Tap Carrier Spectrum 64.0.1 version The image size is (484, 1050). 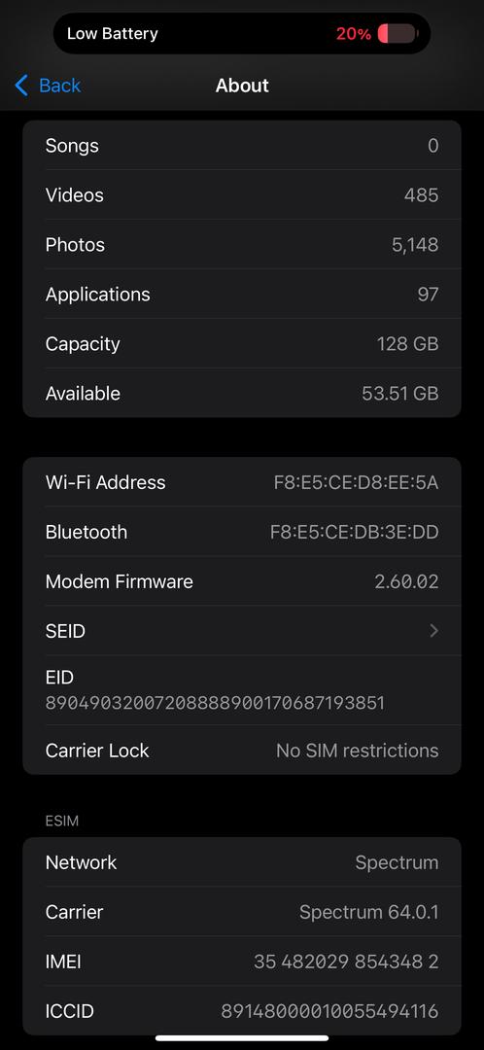[x=369, y=912]
